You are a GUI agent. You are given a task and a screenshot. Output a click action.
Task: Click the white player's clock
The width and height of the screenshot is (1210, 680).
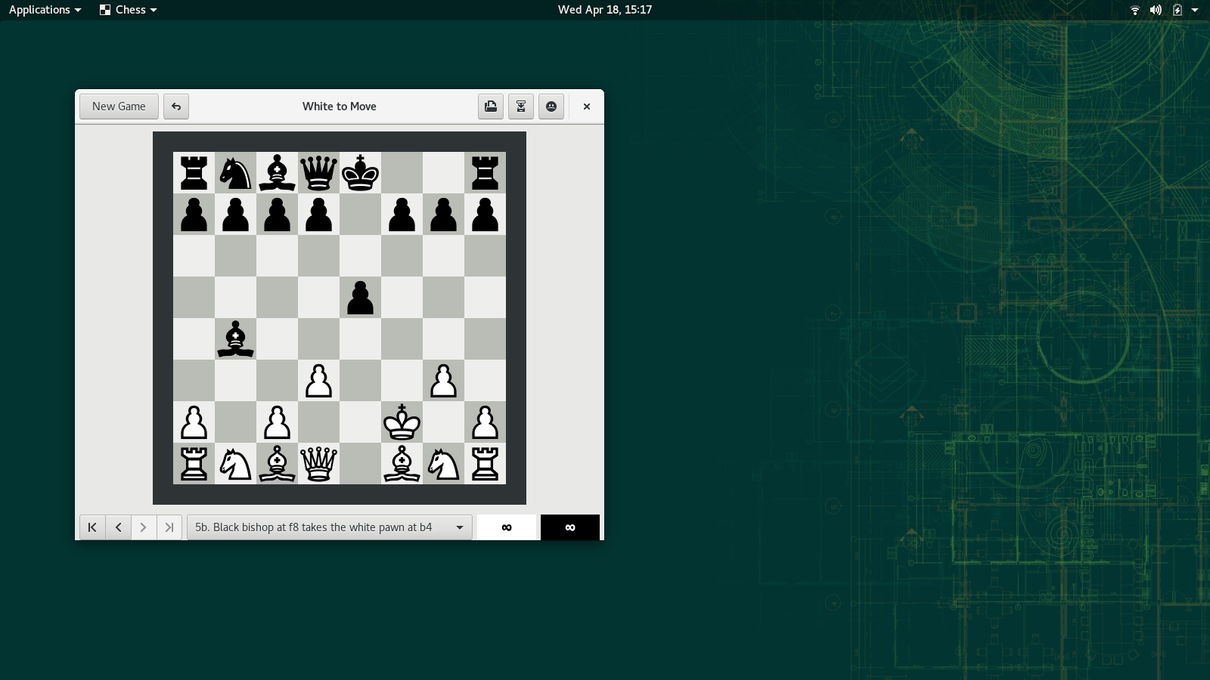(x=507, y=527)
